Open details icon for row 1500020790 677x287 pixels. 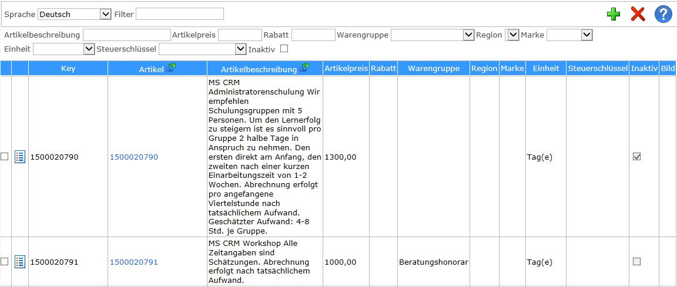20,157
